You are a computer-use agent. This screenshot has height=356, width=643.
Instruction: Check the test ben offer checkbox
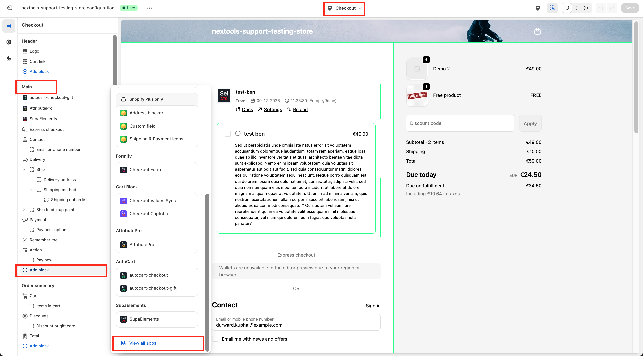(227, 134)
